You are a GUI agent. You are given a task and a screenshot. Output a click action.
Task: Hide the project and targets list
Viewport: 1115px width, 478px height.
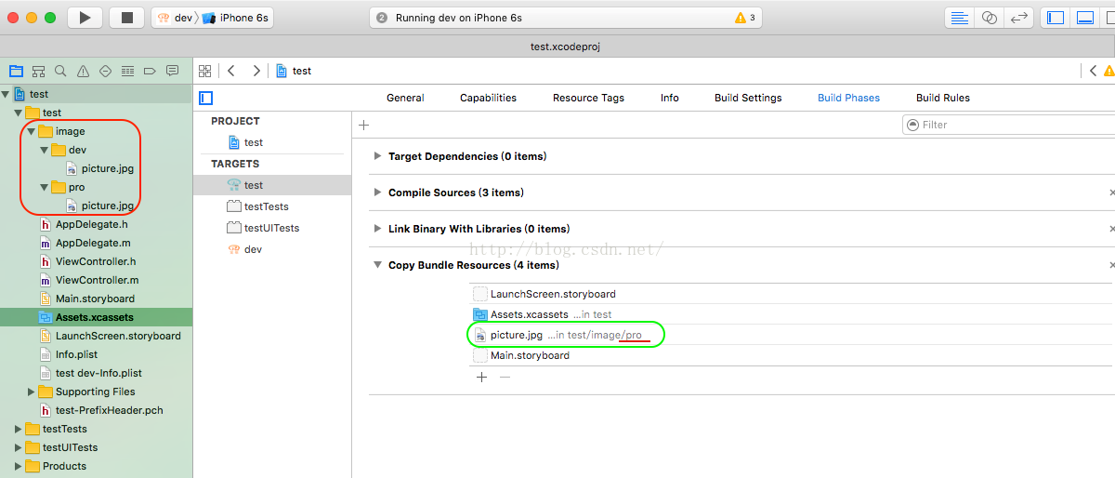tap(206, 98)
